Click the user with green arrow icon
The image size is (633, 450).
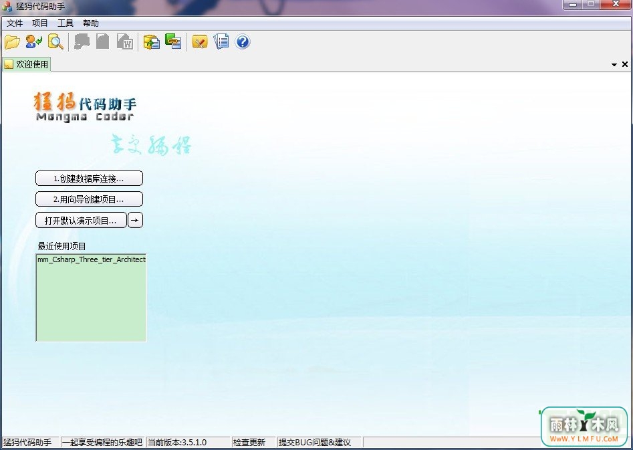(34, 41)
